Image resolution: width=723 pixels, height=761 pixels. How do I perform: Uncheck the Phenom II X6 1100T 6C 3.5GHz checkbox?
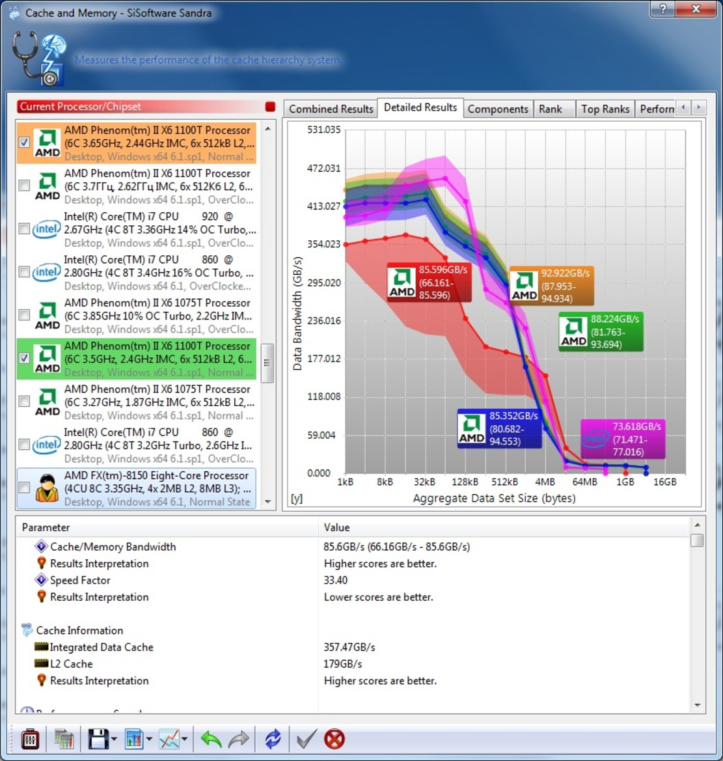24,358
